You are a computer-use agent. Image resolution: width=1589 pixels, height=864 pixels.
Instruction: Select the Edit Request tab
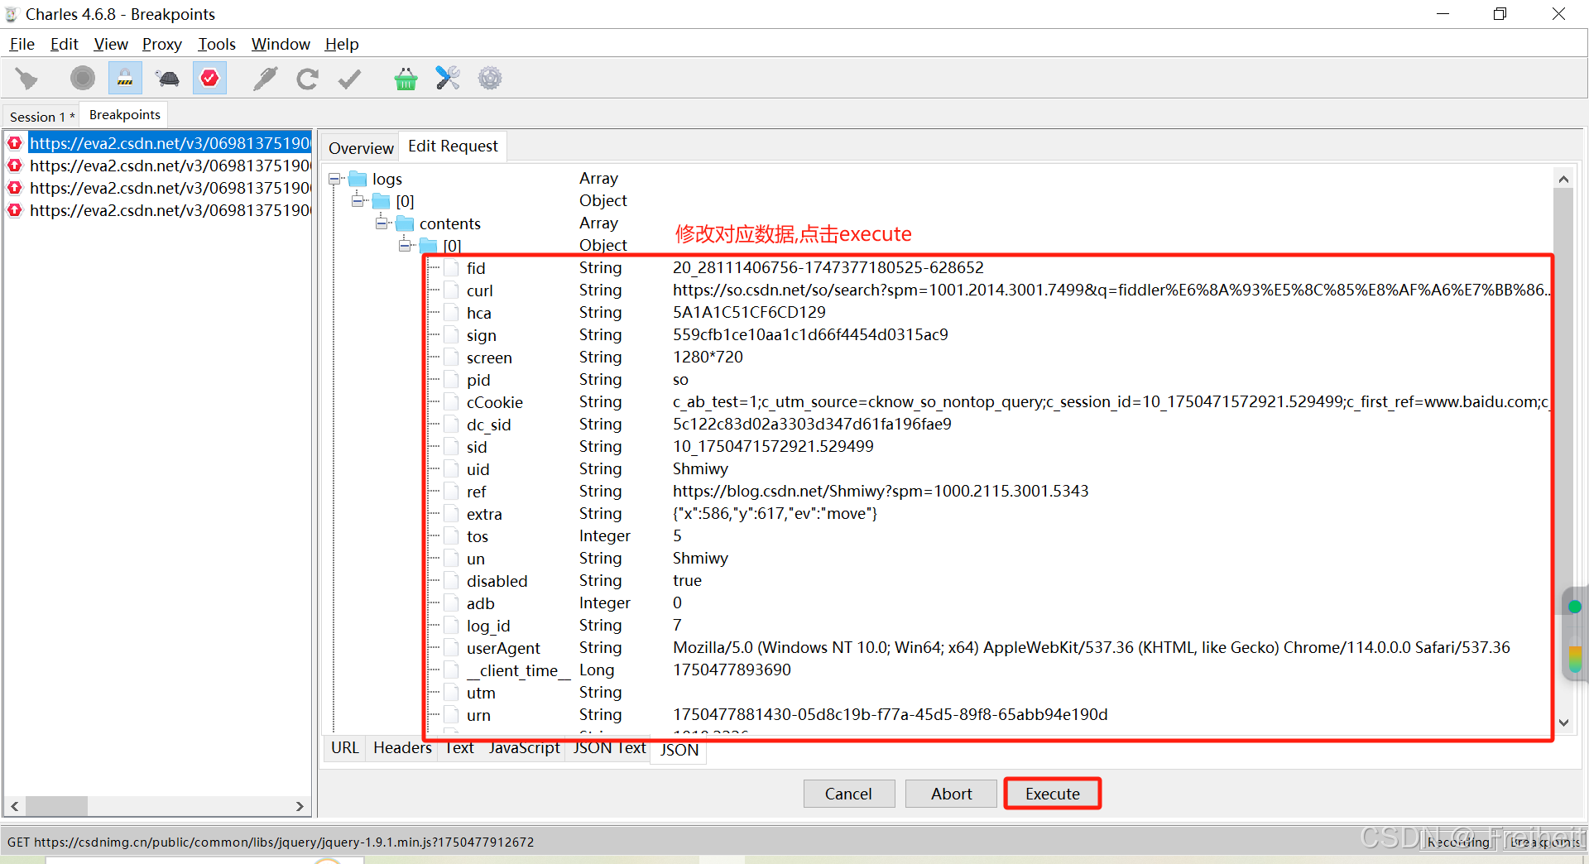pos(453,146)
